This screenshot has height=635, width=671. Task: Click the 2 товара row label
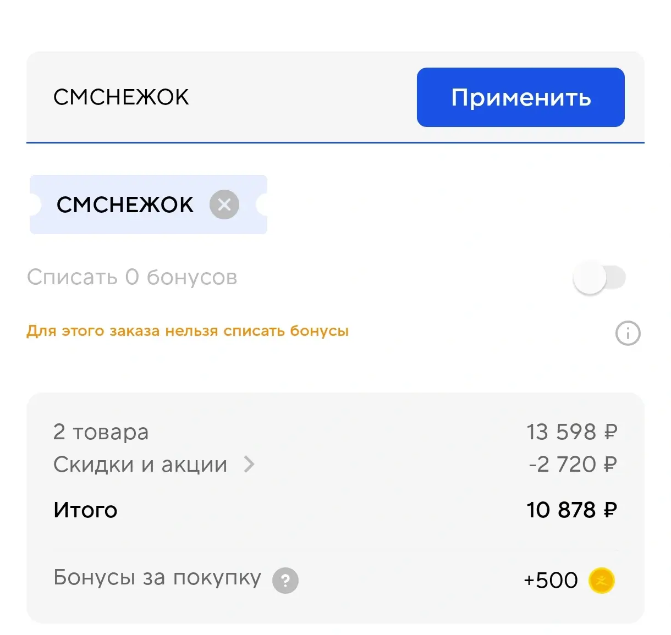101,432
